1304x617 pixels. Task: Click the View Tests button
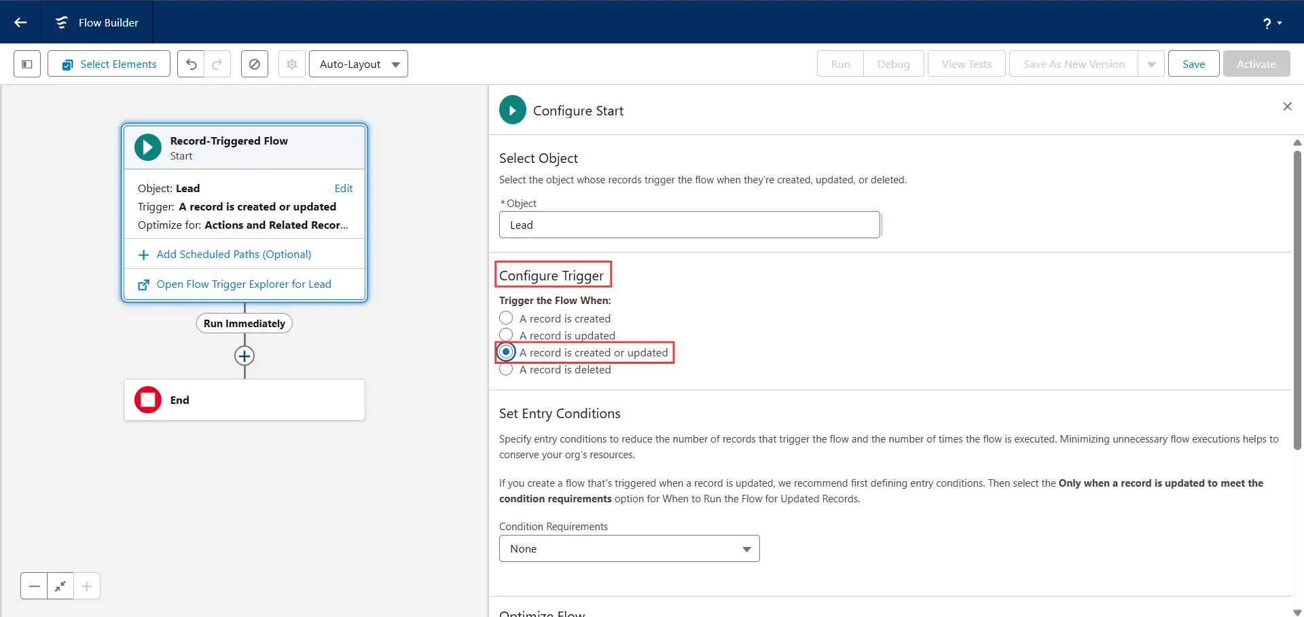click(966, 64)
